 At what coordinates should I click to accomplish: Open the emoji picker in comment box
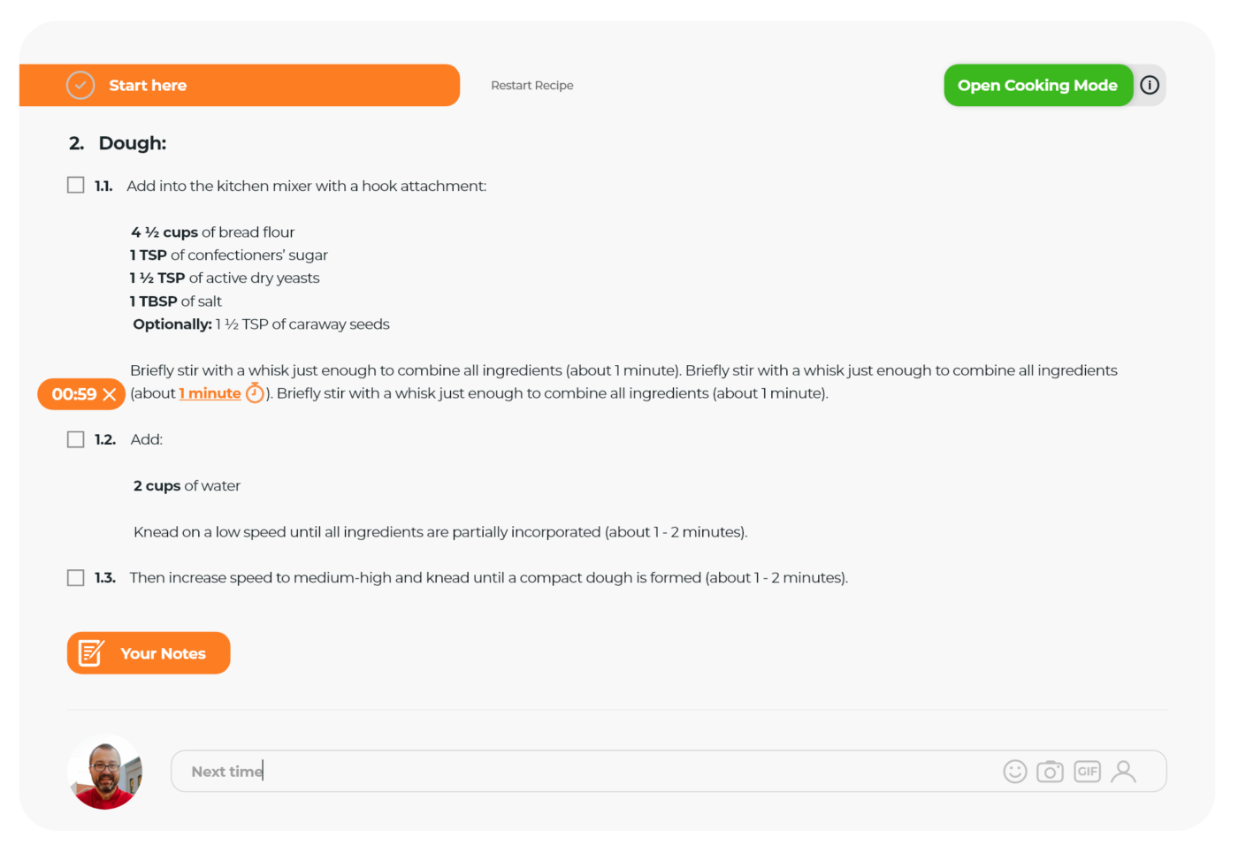pyautogui.click(x=1015, y=772)
